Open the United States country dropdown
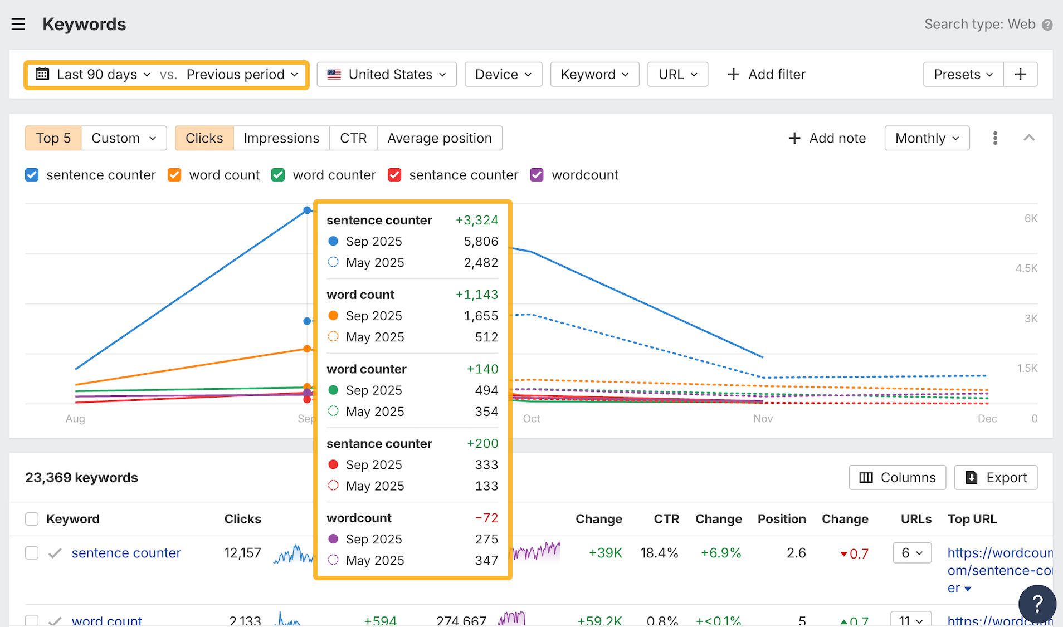1063x627 pixels. pyautogui.click(x=386, y=74)
